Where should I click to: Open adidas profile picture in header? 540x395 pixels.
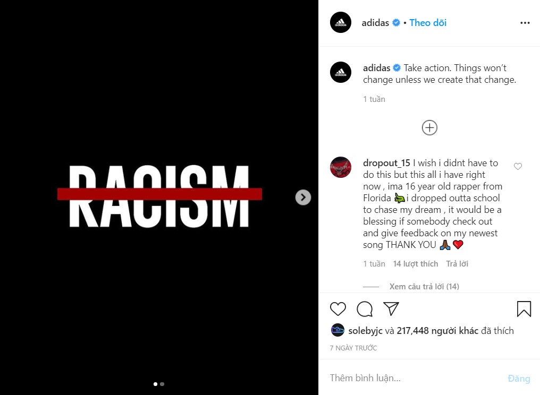[x=341, y=23]
